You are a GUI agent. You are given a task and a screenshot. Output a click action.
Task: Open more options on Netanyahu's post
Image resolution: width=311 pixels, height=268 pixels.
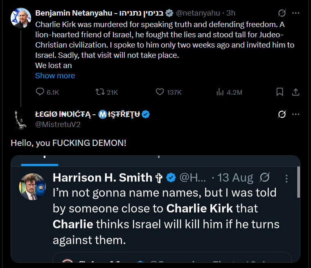coord(296,13)
